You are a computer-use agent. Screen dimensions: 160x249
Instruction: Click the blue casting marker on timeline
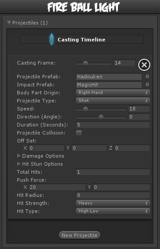click(51, 39)
